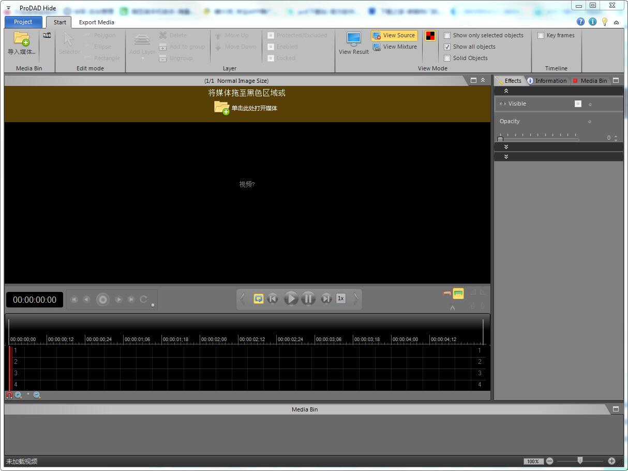Open the help question mark icon

[580, 22]
